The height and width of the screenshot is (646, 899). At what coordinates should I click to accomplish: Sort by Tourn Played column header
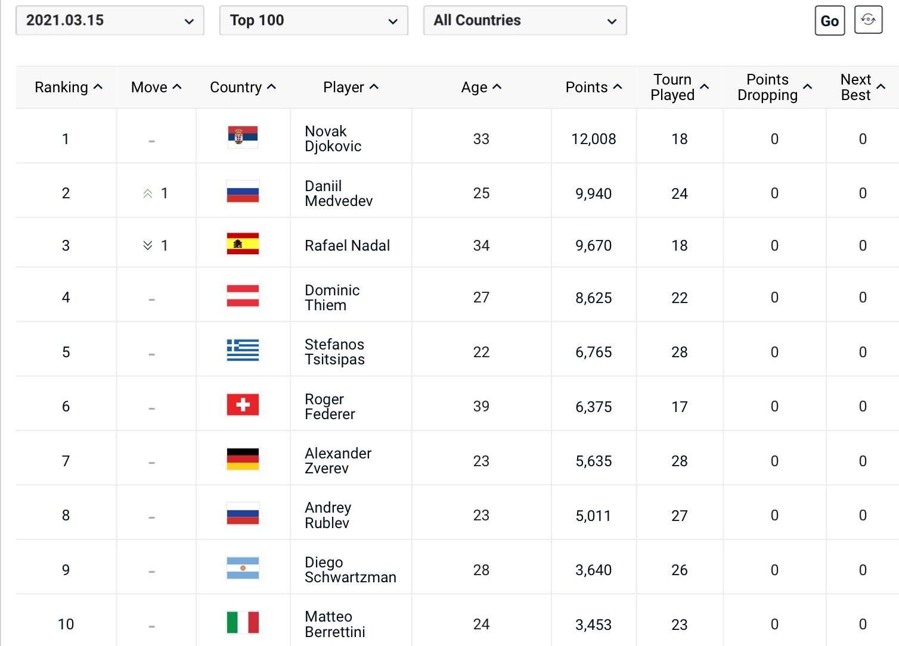[679, 88]
